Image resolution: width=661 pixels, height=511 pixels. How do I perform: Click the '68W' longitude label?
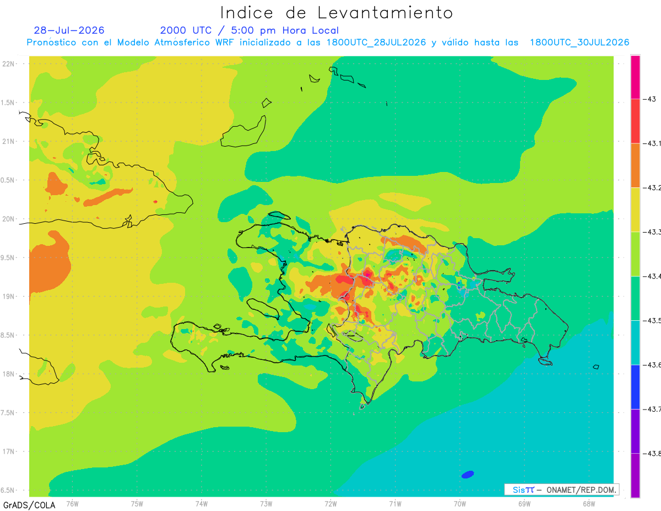[x=589, y=503]
